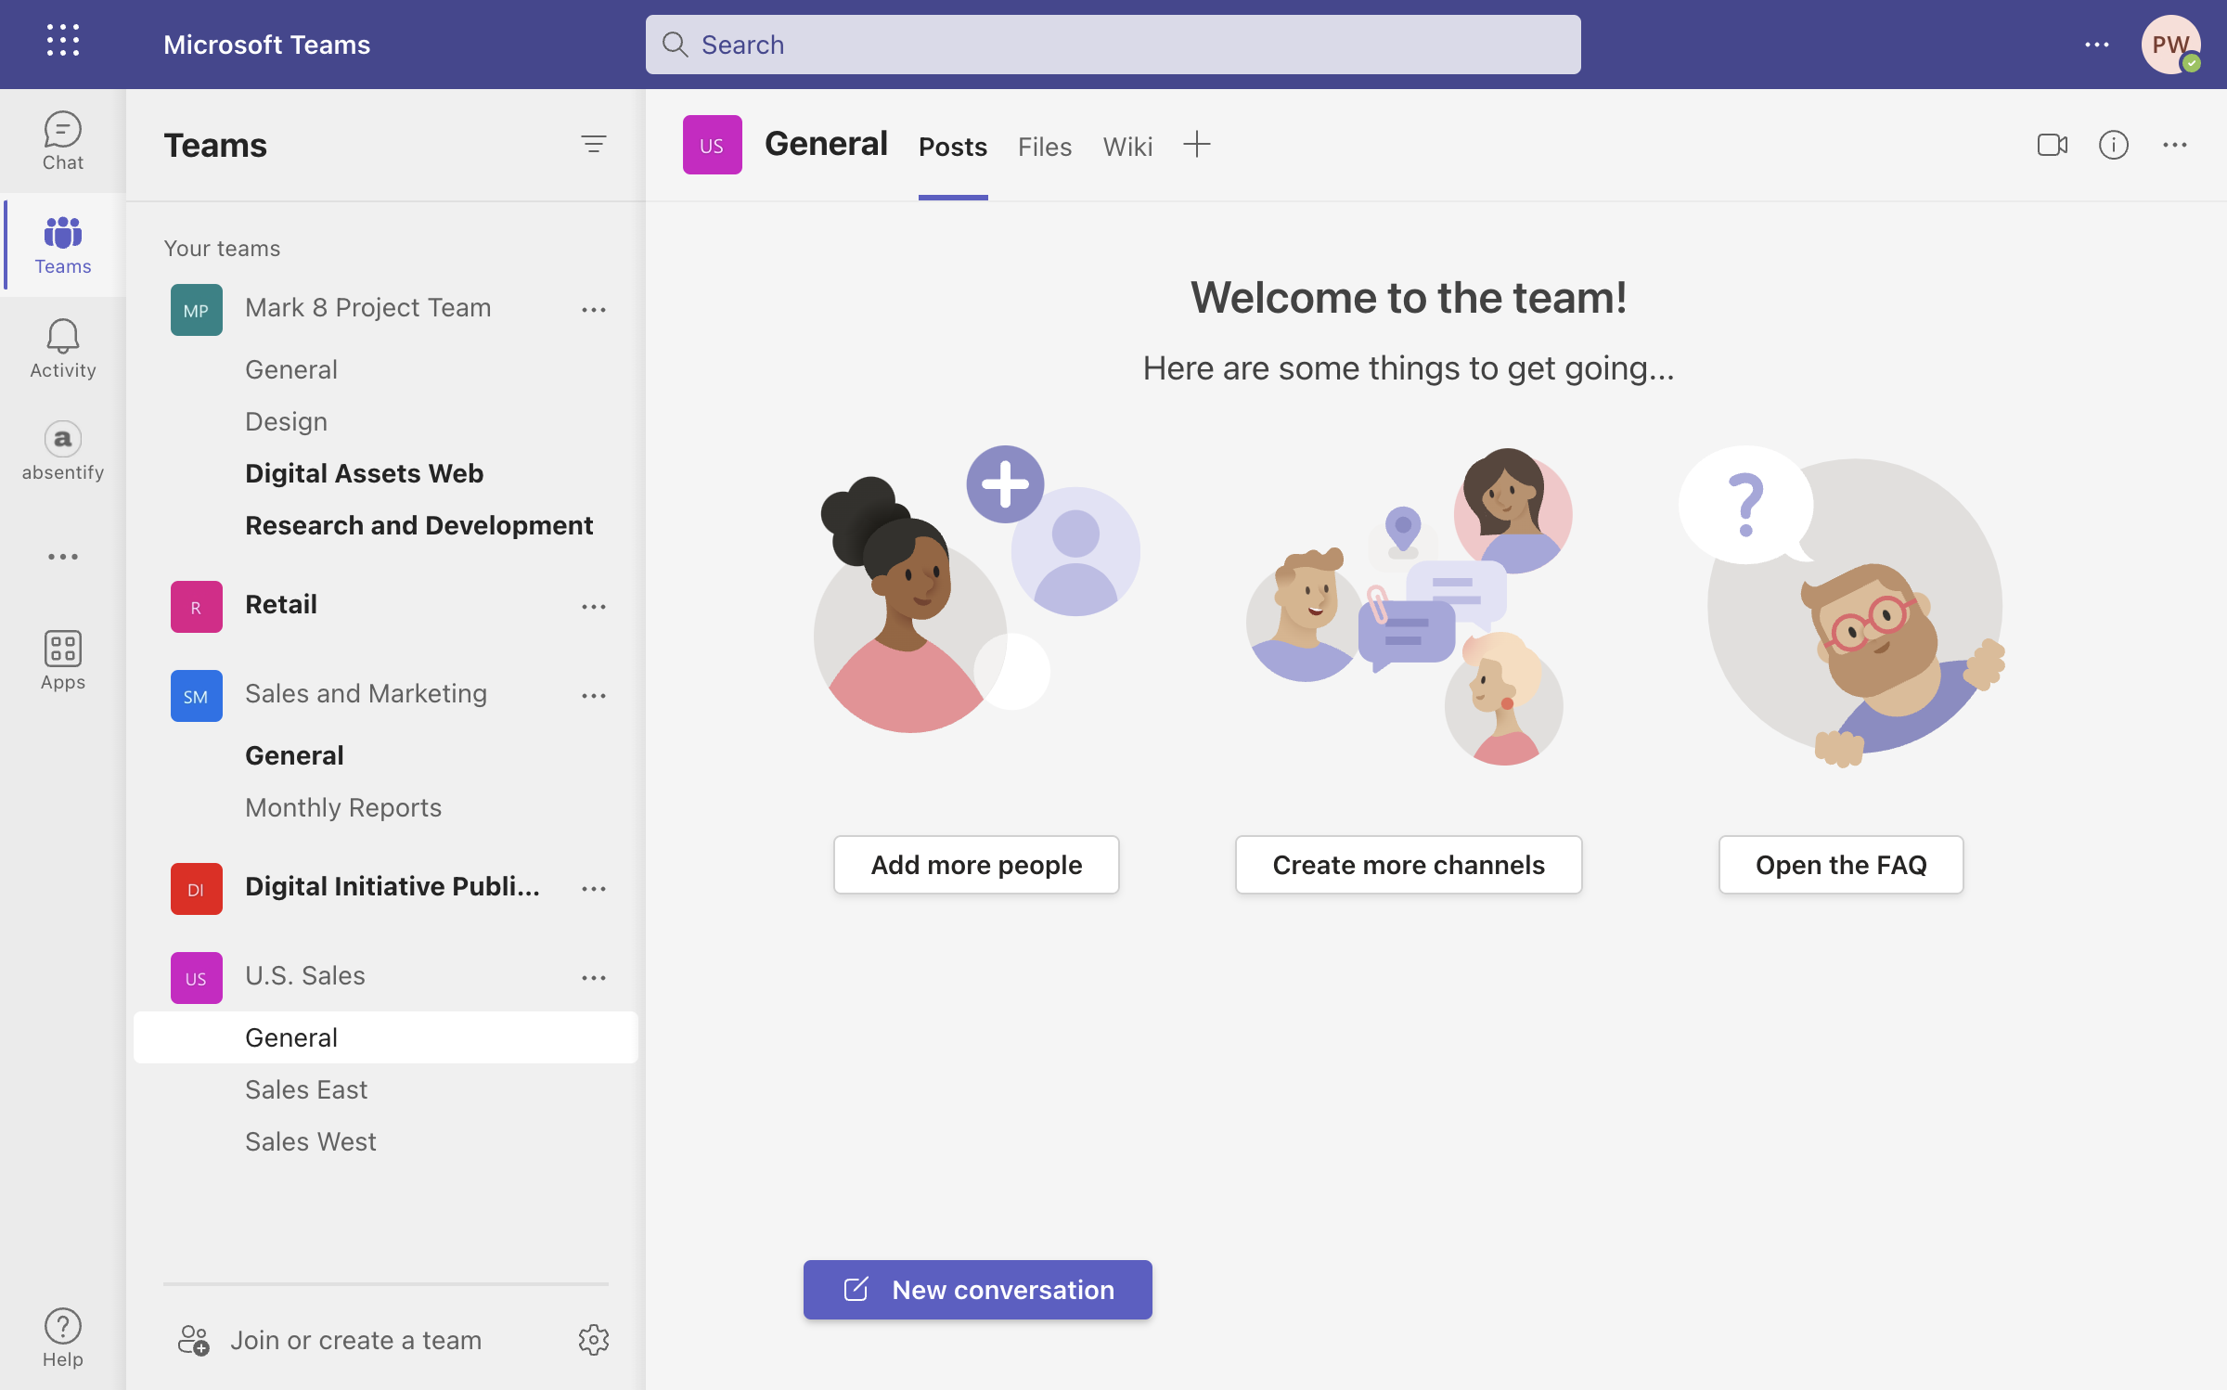Click the filter teams icon

click(594, 145)
